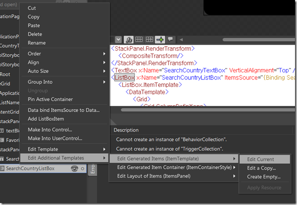Expand Edit Layout of Items (ItemsPanel) arrow
The width and height of the screenshot is (297, 205).
pyautogui.click(x=235, y=176)
